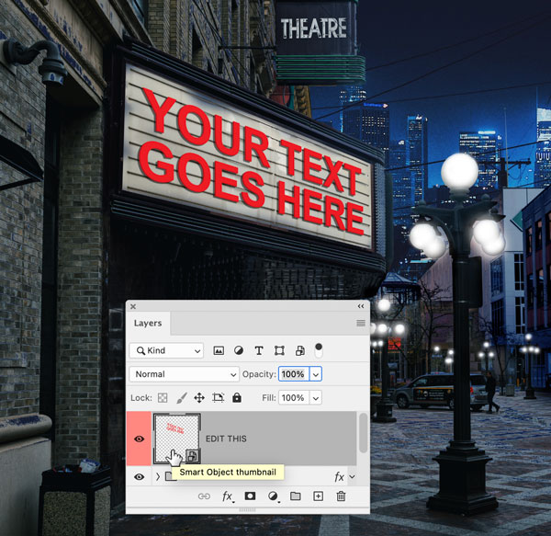
Task: Click the Link layers icon
Action: (204, 496)
